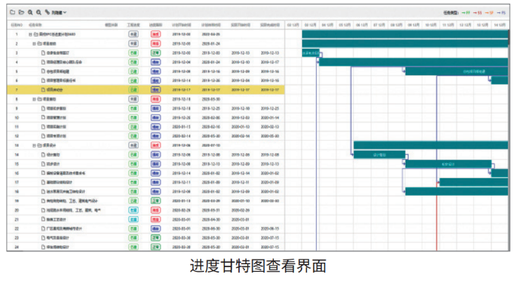Collapse the group task in row 8
The width and height of the screenshot is (519, 300).
tap(34, 99)
